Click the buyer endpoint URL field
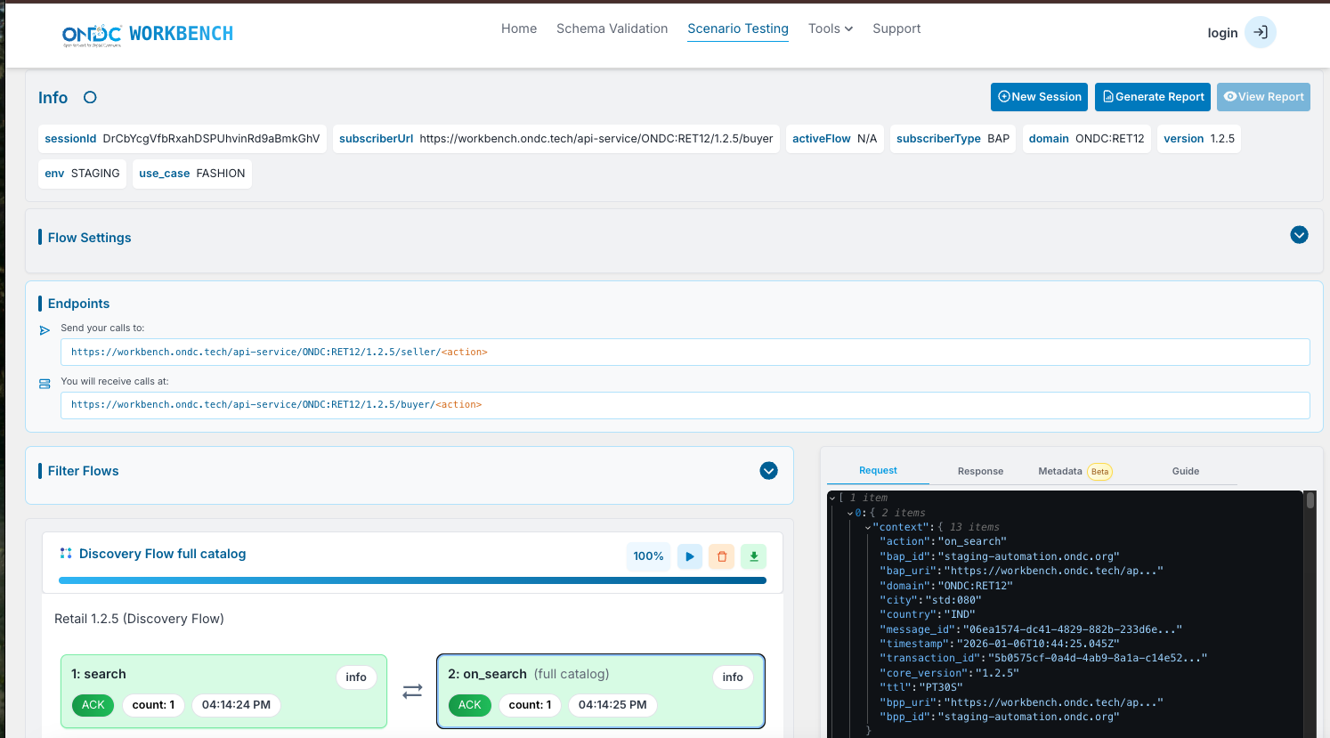This screenshot has height=738, width=1330. (x=685, y=405)
